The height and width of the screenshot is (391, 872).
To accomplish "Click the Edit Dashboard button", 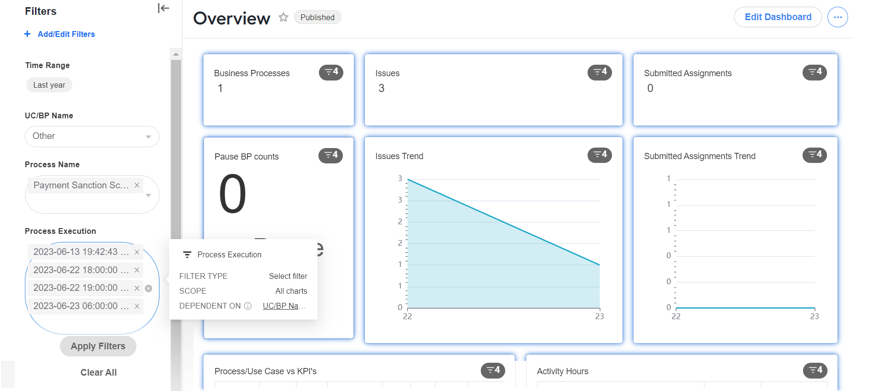I will (778, 17).
